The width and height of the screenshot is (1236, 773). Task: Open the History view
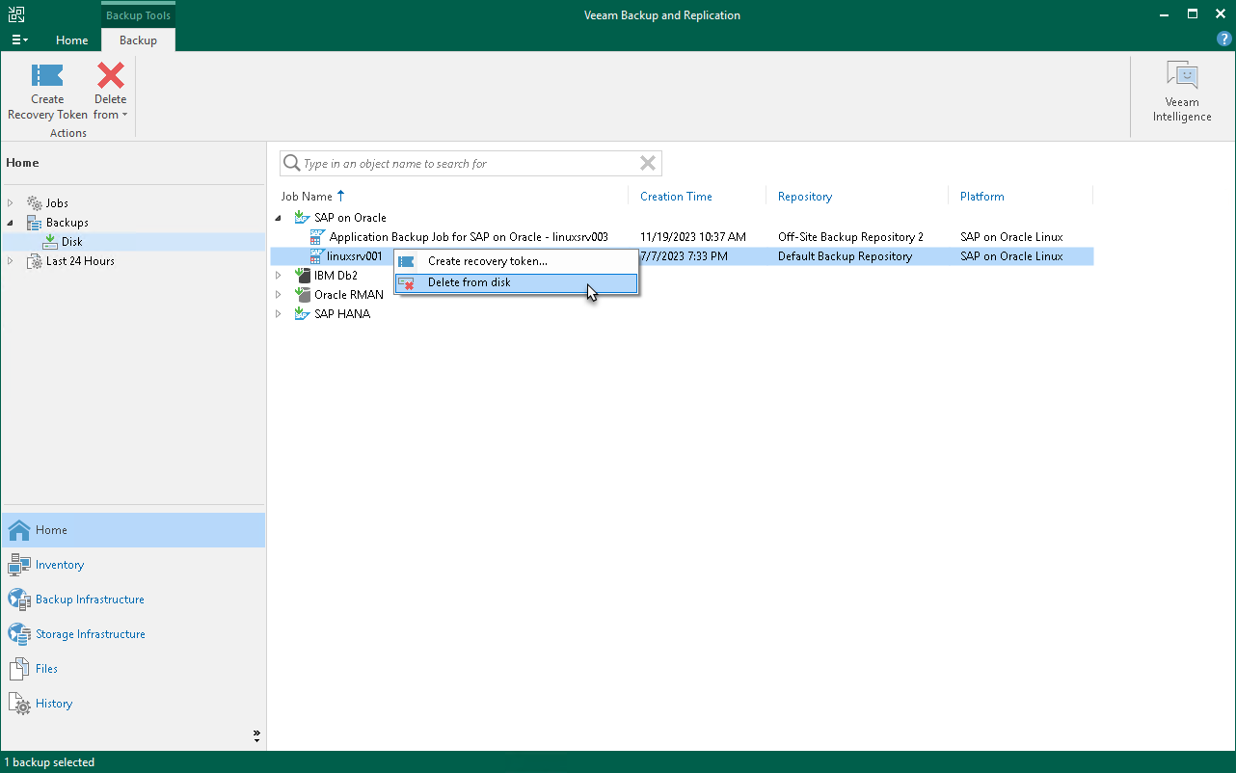coord(54,704)
